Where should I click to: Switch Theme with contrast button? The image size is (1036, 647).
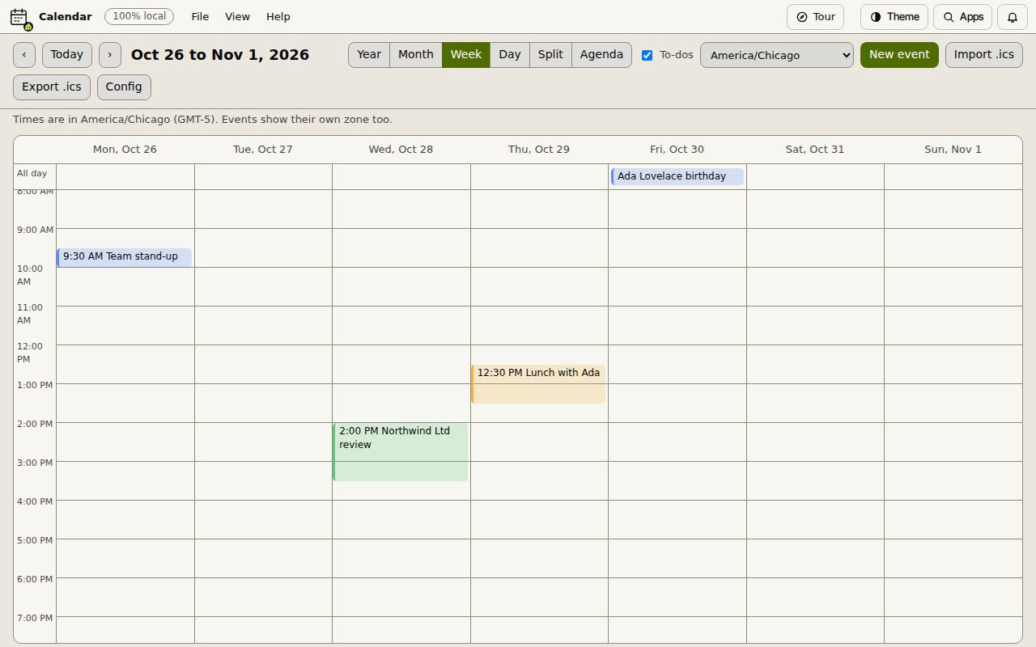[894, 17]
